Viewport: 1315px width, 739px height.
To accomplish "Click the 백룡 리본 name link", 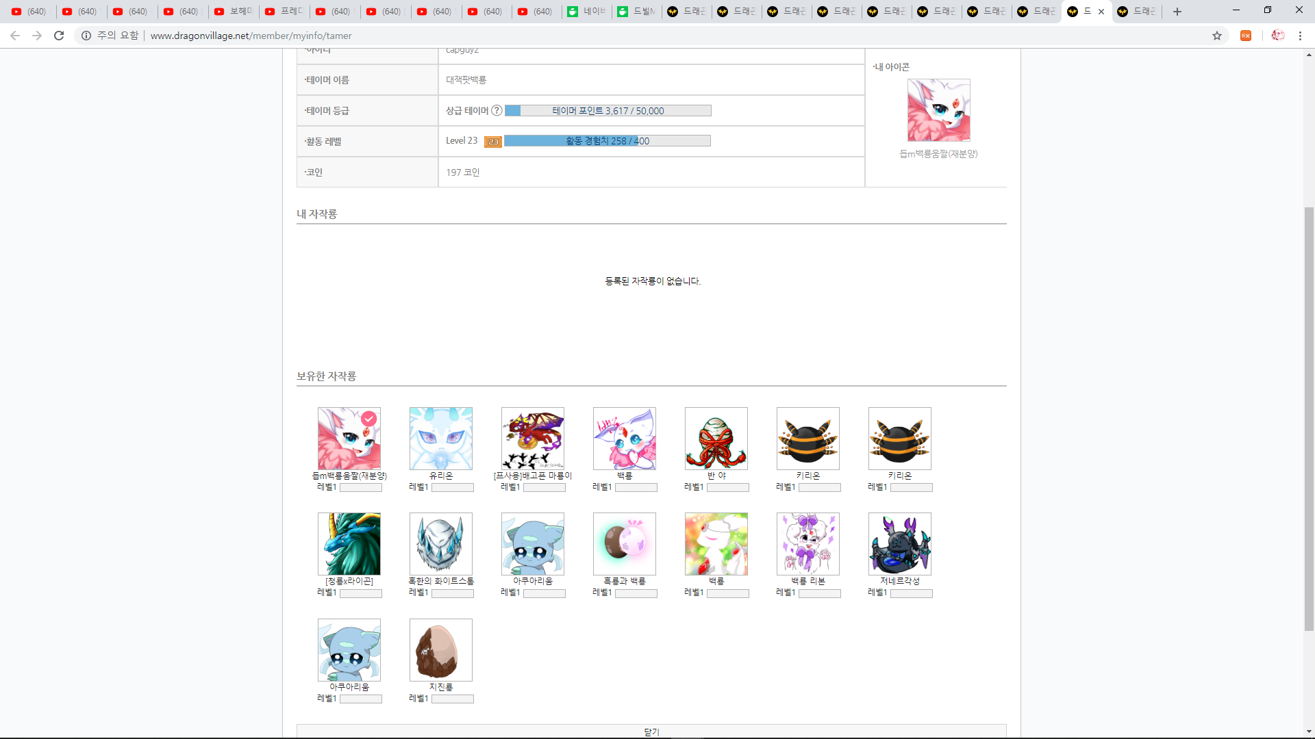I will 808,581.
